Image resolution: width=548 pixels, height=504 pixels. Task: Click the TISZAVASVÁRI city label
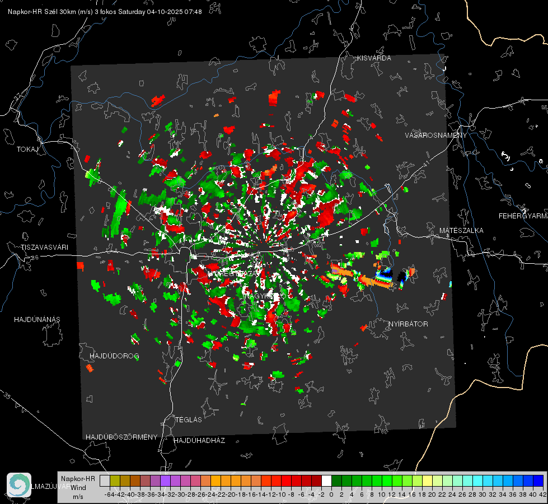pyautogui.click(x=44, y=248)
